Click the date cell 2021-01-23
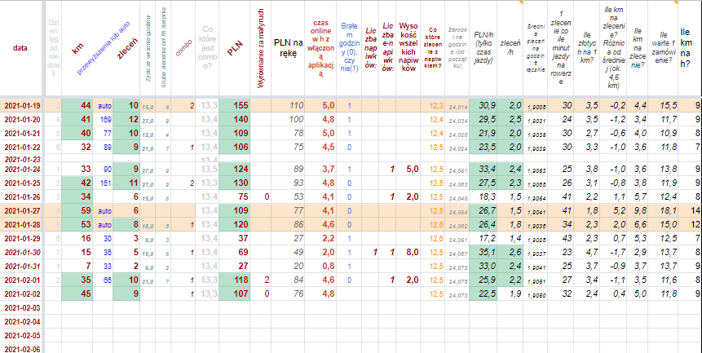This screenshot has width=702, height=353. click(22, 159)
